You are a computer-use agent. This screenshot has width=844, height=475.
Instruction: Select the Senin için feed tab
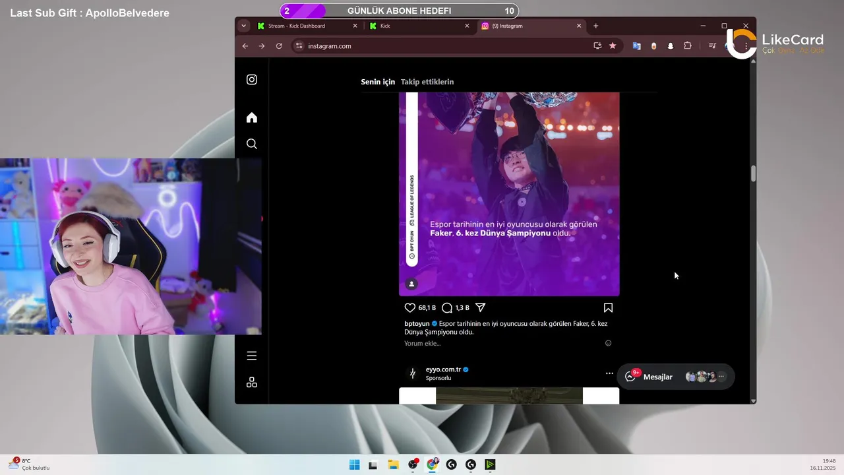point(378,82)
